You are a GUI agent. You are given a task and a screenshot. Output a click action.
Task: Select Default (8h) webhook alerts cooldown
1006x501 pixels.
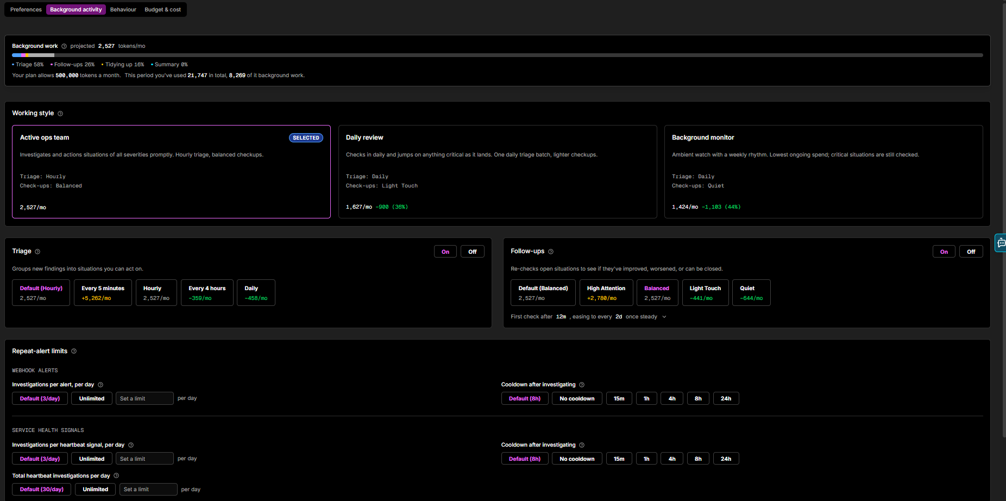[x=525, y=399]
